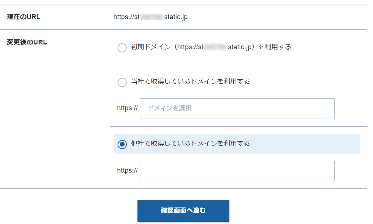Open the ドメインを選択 dropdown

(x=237, y=108)
